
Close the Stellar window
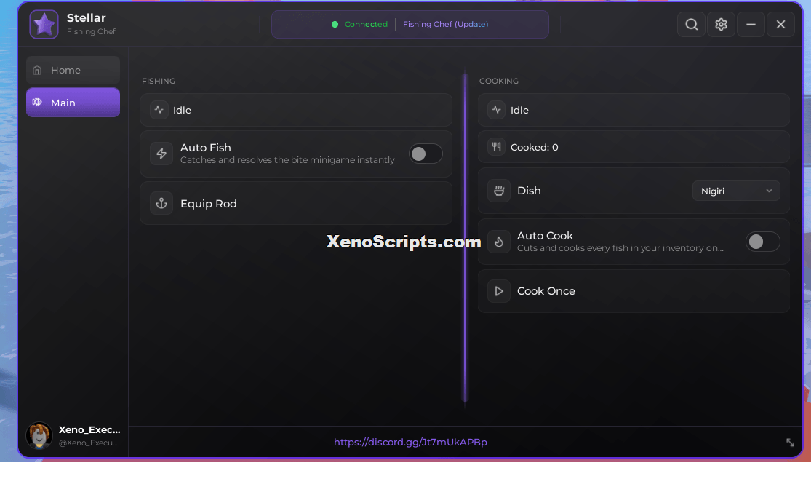tap(780, 24)
